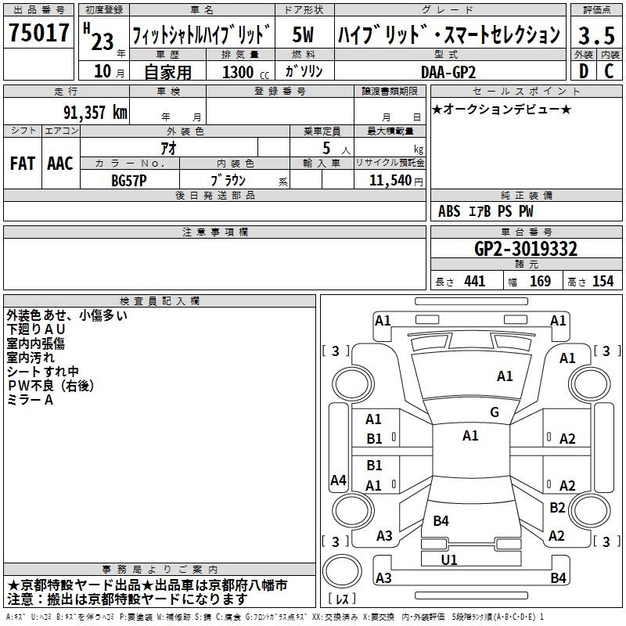626x626 pixels.
Task: Click the sales point ★オークションデビュー★
Action: (x=502, y=110)
